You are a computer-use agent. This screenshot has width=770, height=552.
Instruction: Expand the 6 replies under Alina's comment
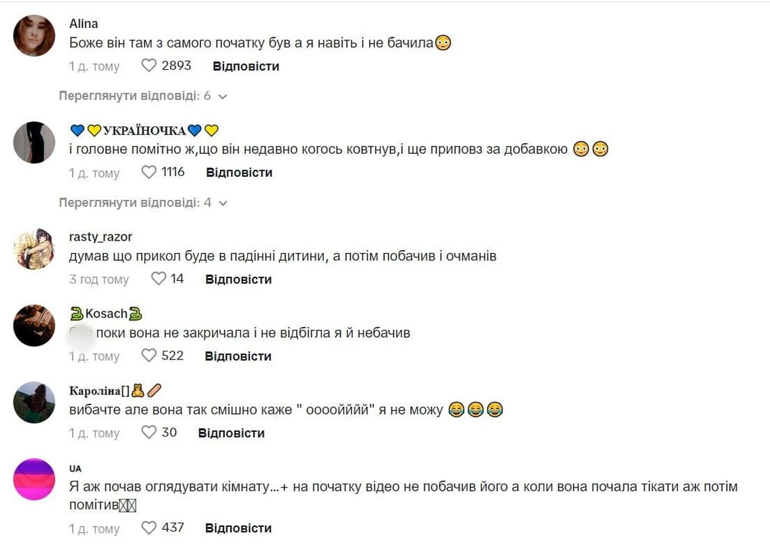pos(135,96)
